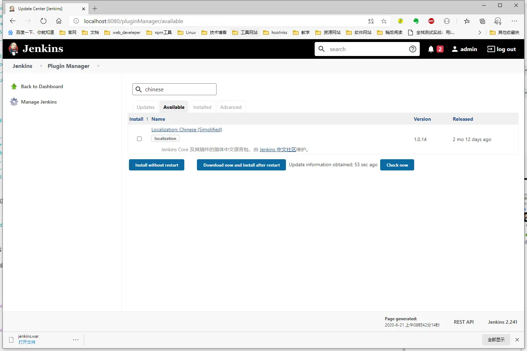Expand the Plugin Manager breadcrumb dropdown arrow

98,66
